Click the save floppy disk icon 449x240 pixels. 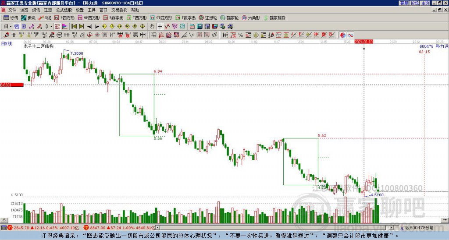coord(215,27)
